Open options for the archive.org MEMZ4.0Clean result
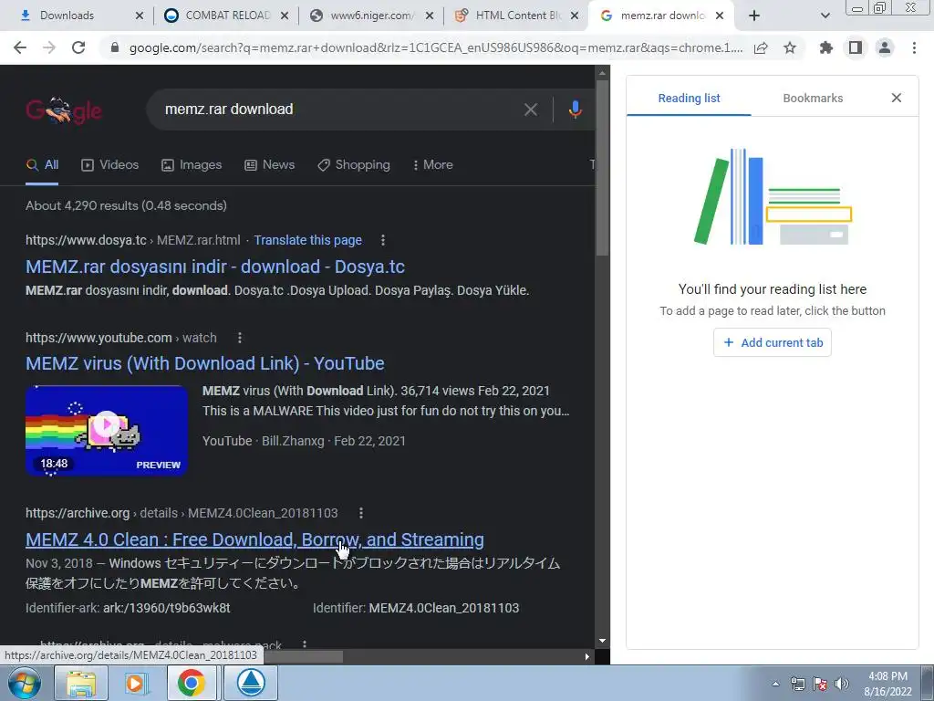Image resolution: width=934 pixels, height=701 pixels. pyautogui.click(x=360, y=513)
